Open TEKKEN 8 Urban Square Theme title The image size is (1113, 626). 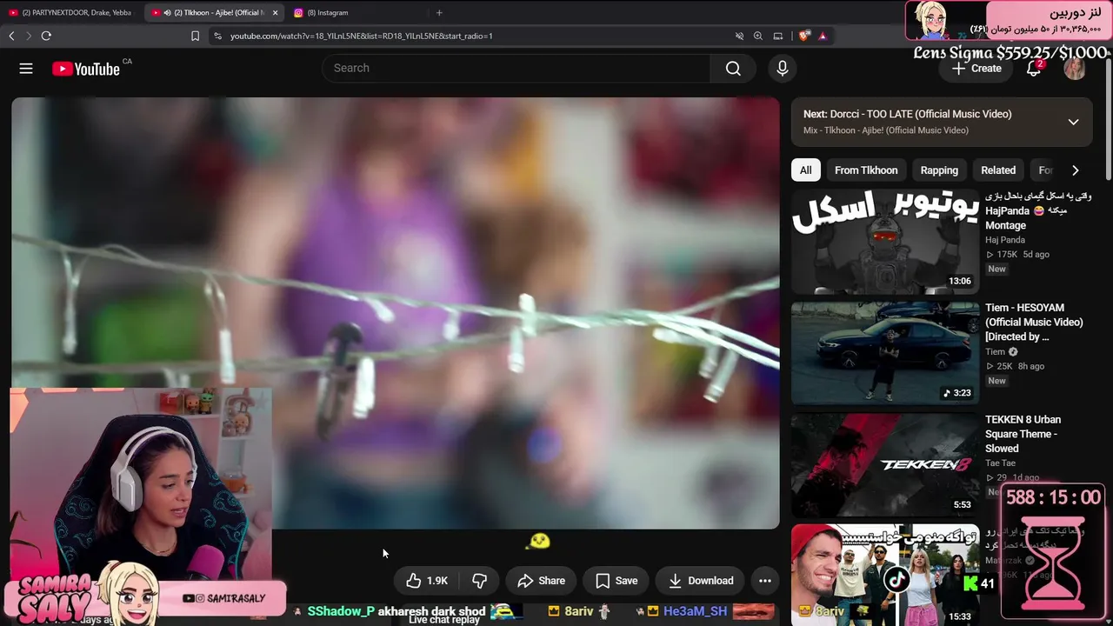click(1022, 434)
